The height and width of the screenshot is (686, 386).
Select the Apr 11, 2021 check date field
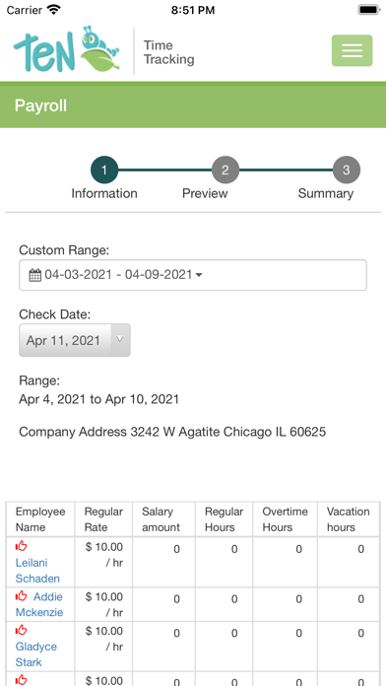[x=75, y=340]
